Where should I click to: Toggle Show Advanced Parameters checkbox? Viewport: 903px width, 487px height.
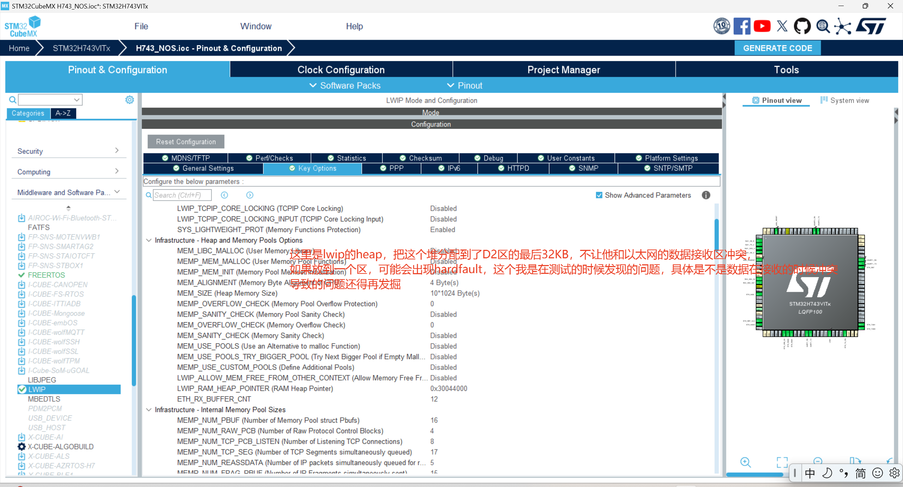tap(599, 195)
